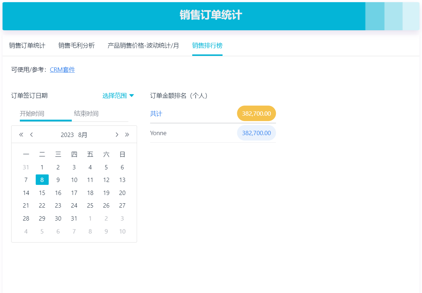Click the 共计 total amount badge

click(x=256, y=114)
